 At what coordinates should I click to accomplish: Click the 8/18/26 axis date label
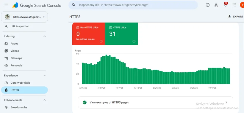pos(138,88)
